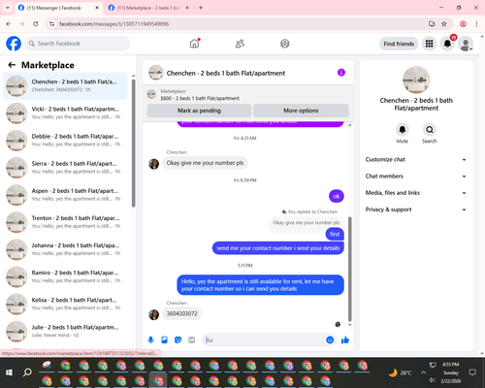Choose a sticker icon

coord(178,339)
